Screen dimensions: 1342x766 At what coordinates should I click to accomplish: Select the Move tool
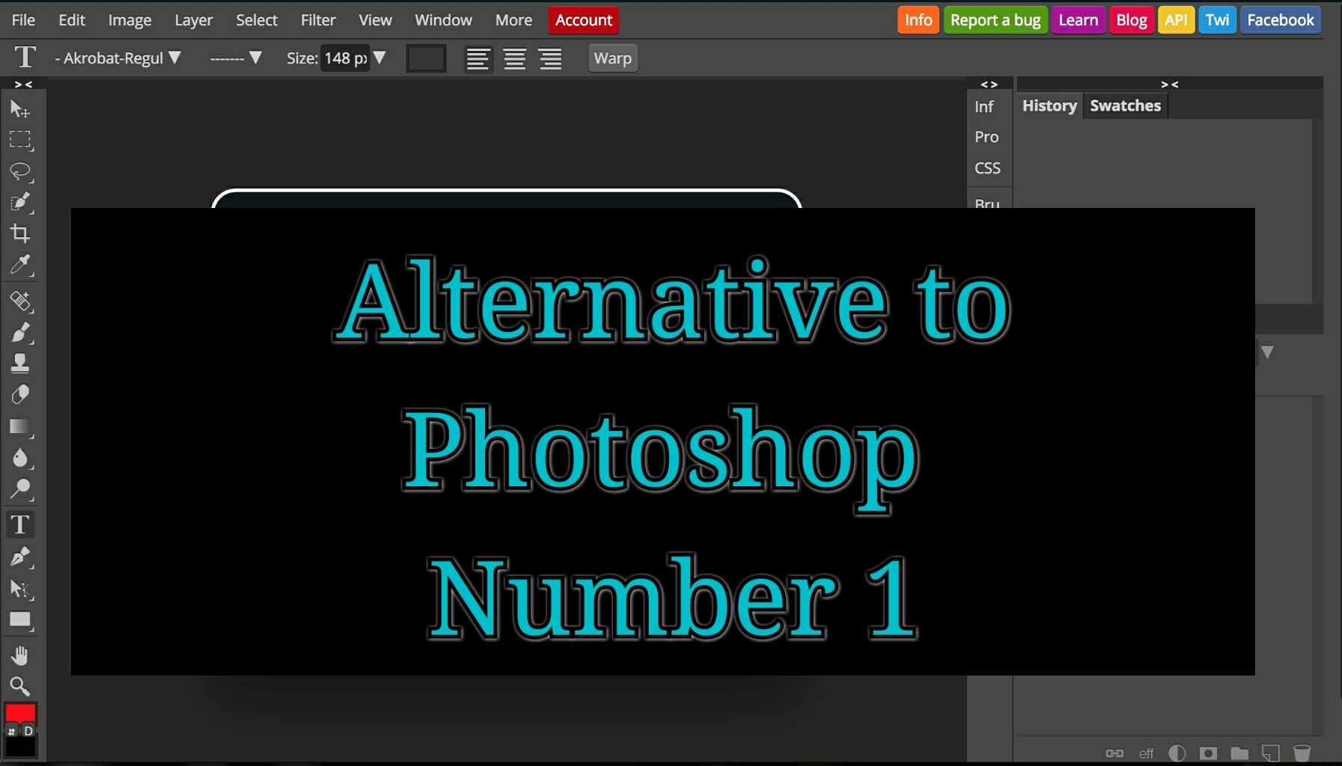[x=20, y=109]
